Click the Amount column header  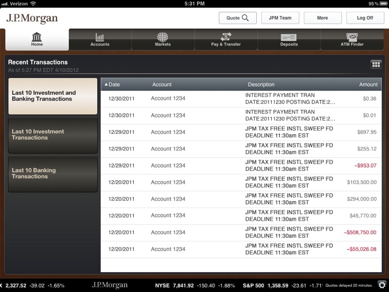pyautogui.click(x=368, y=85)
